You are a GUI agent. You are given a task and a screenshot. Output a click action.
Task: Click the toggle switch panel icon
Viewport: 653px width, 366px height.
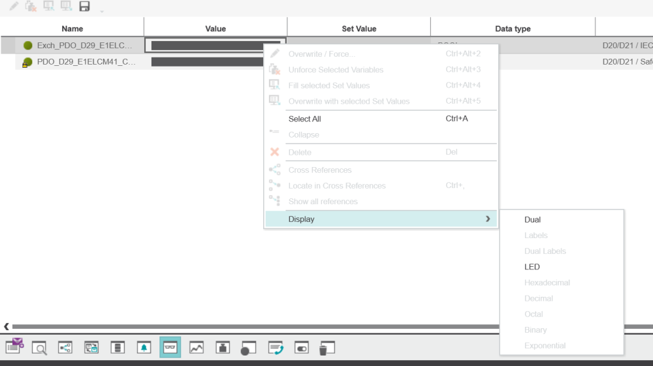coord(301,348)
